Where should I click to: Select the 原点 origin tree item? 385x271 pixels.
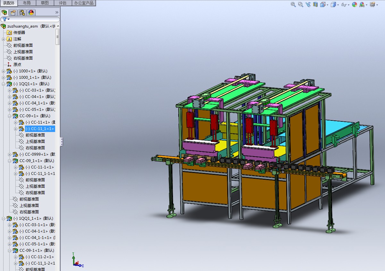tap(17, 64)
